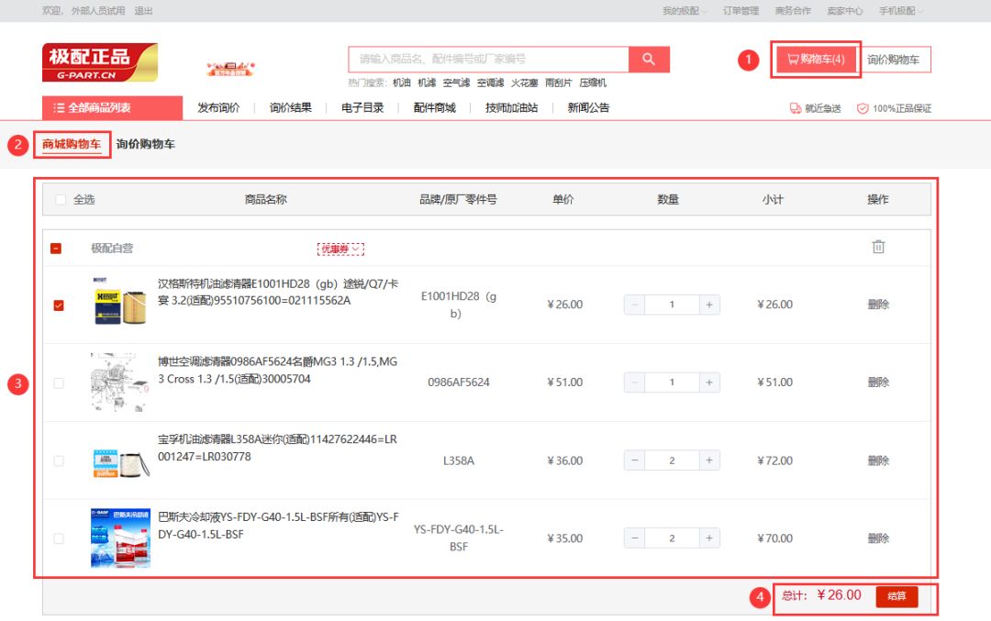Click hot search term 机油

[402, 83]
